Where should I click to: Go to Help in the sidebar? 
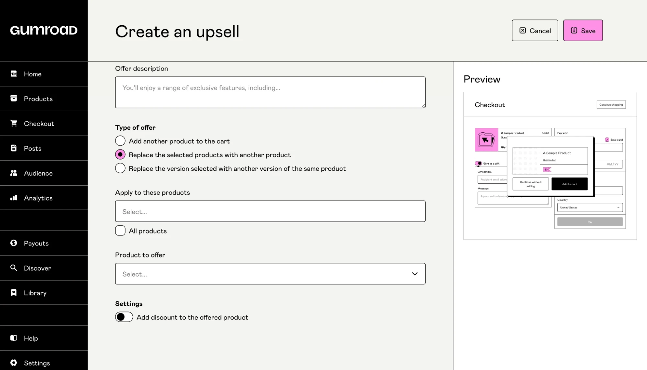point(14,338)
